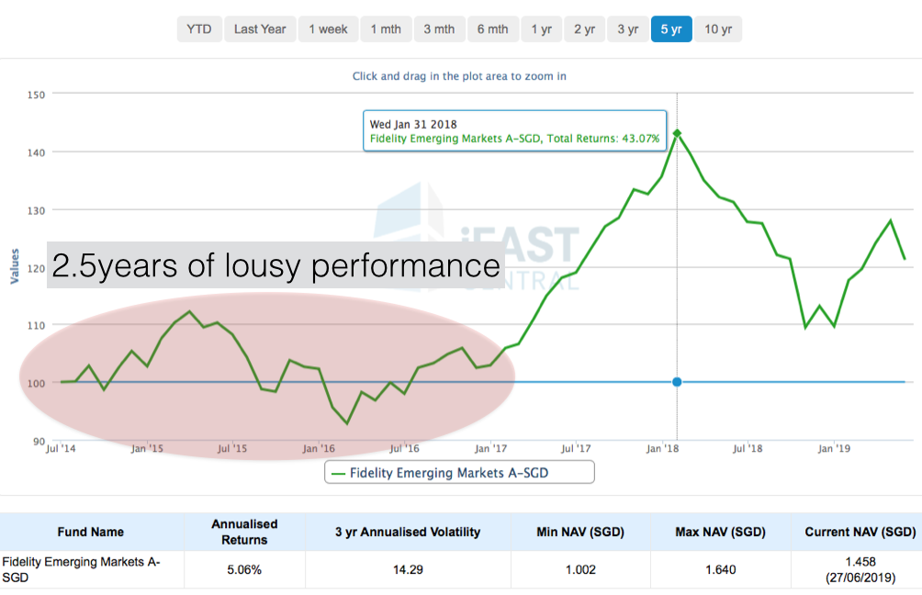
Task: Click the active 5 yr button
Action: (x=670, y=29)
